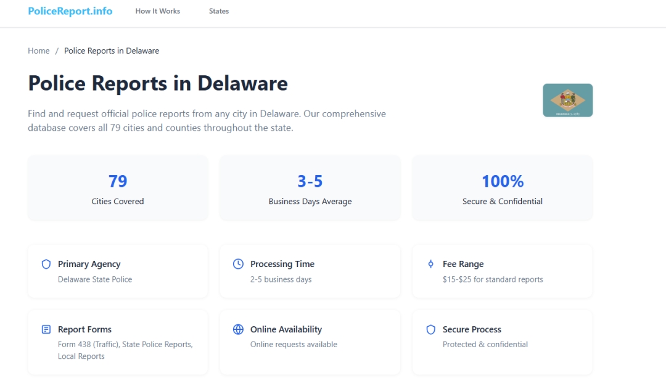
Task: Open the How It Works menu item
Action: coord(158,11)
